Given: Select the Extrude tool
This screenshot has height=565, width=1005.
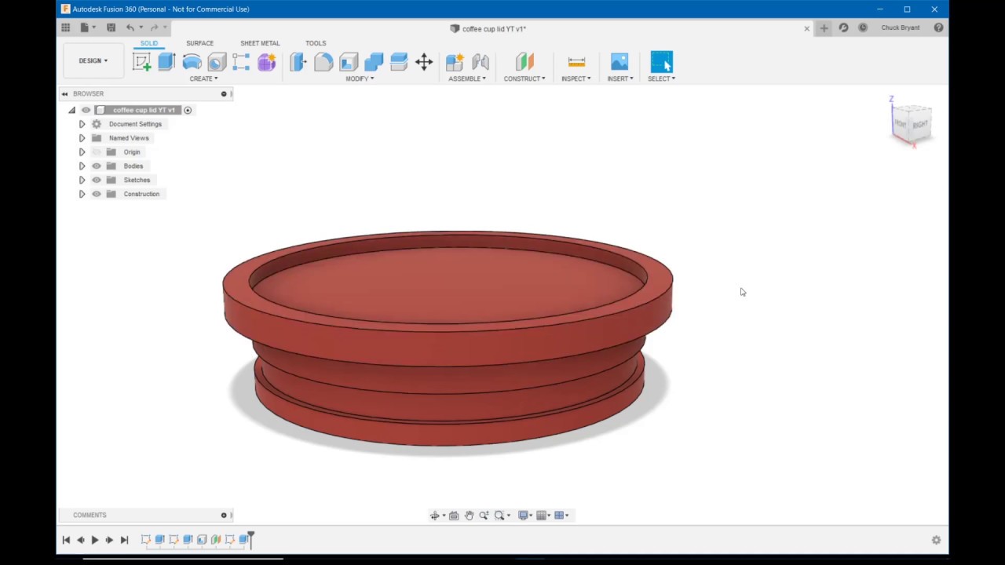Looking at the screenshot, I should point(166,62).
